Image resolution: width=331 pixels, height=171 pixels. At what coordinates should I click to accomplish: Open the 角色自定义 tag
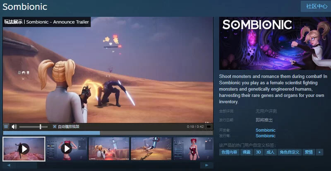pyautogui.click(x=290, y=152)
